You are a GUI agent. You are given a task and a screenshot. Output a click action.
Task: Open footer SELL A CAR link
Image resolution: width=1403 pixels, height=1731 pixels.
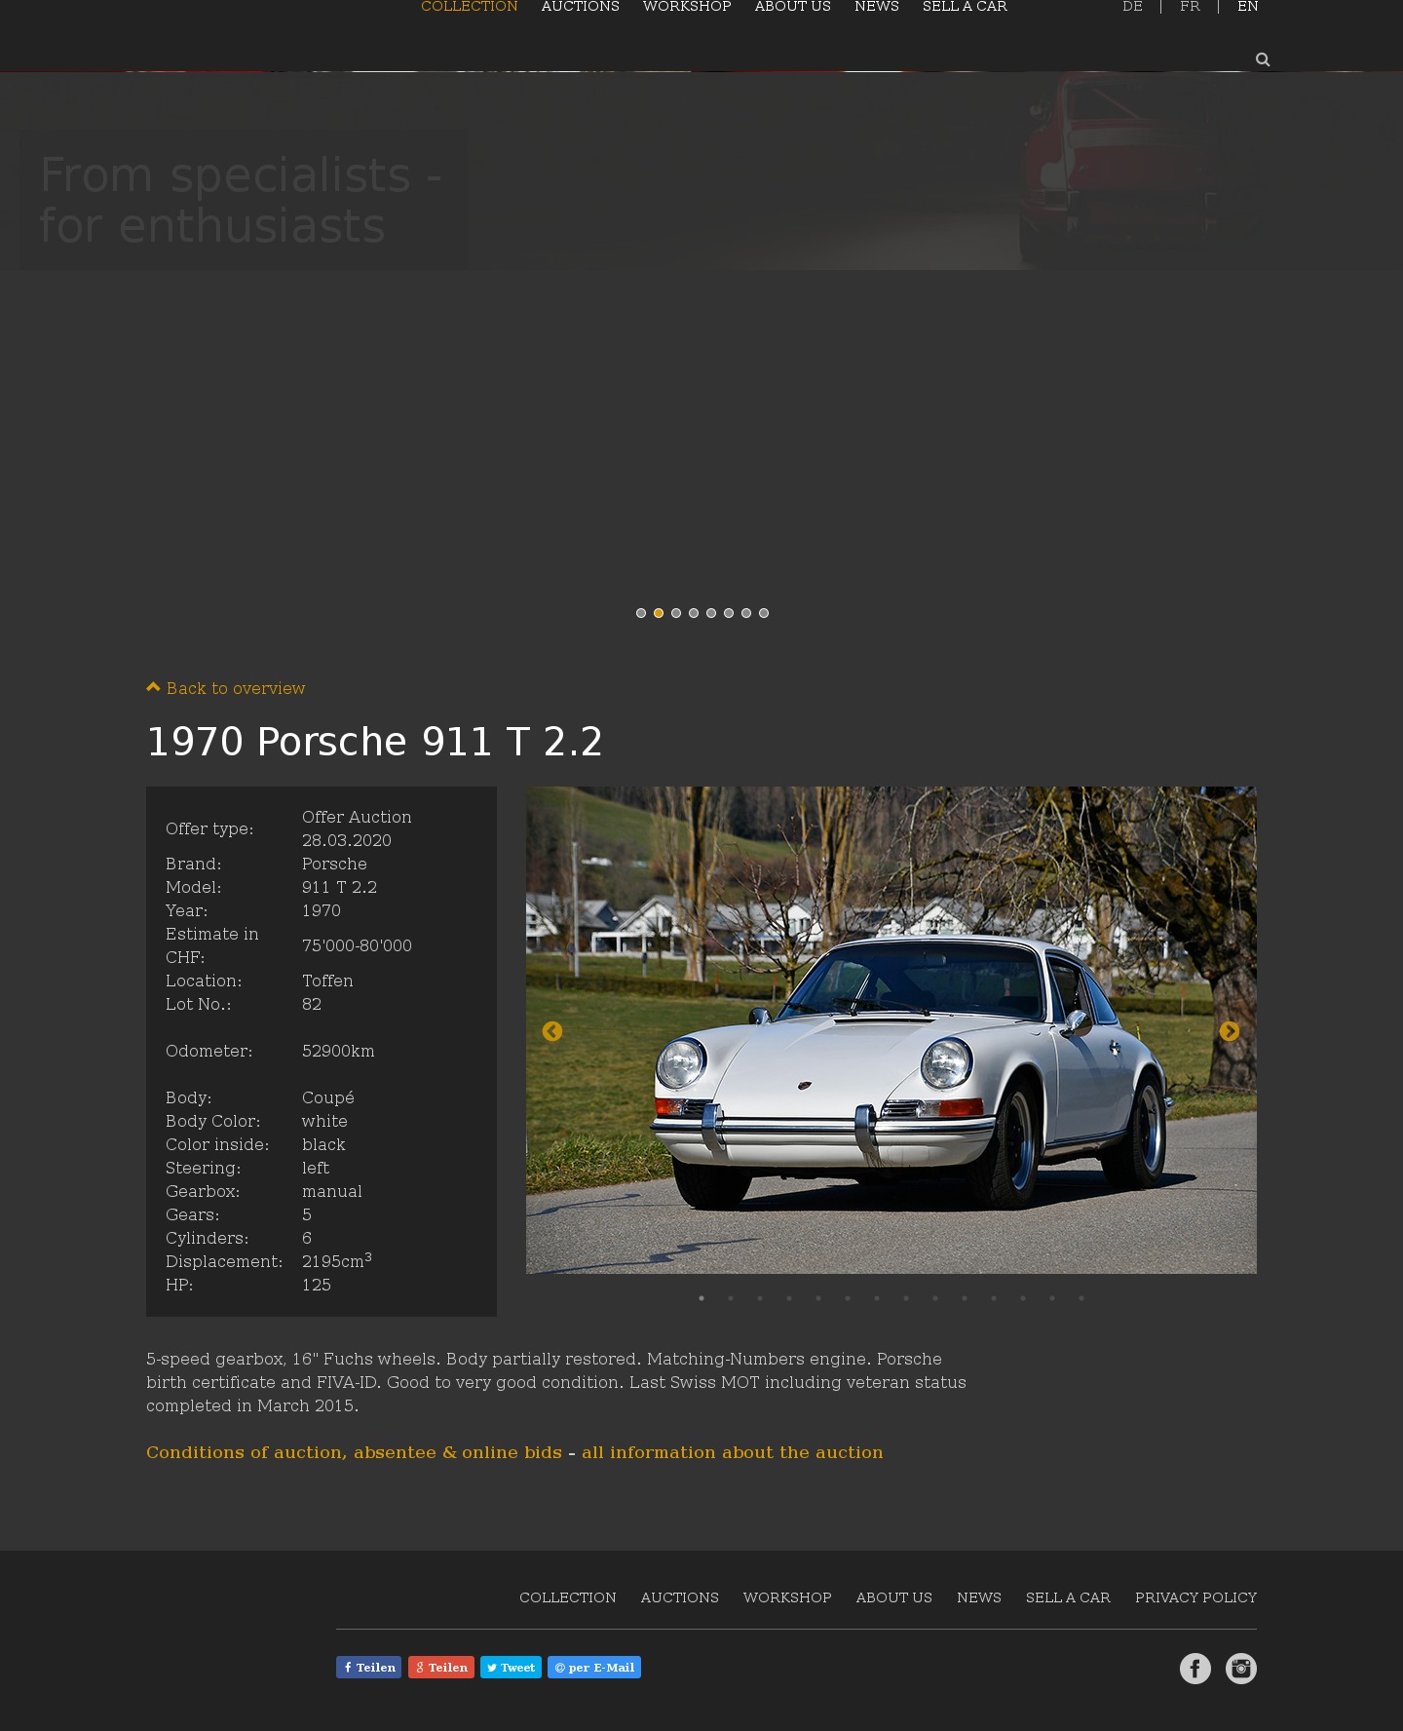pos(1068,1597)
